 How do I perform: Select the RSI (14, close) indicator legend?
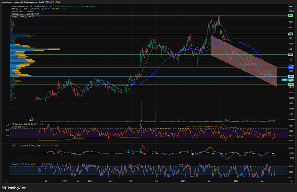coord(22,124)
